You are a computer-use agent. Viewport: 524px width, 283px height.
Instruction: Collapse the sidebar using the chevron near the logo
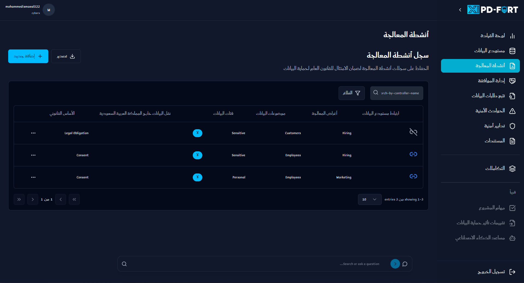(460, 10)
